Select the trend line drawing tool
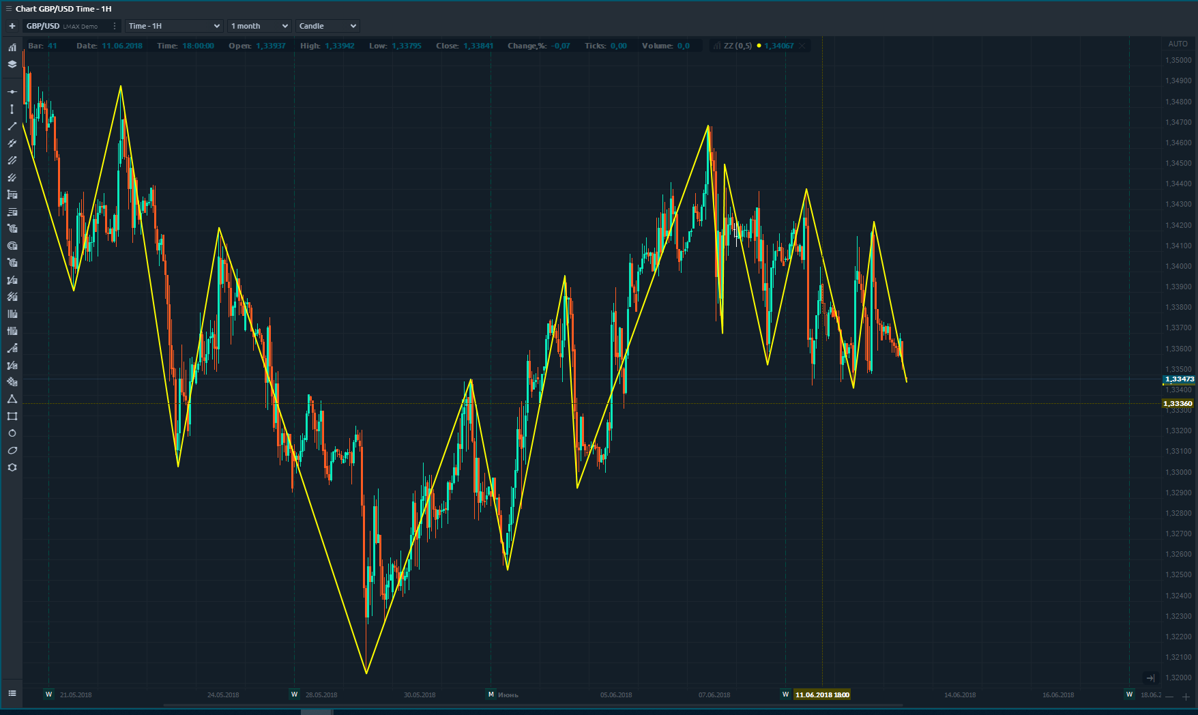 tap(12, 126)
